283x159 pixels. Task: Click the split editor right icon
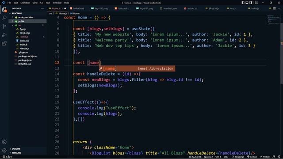pyautogui.click(x=274, y=8)
